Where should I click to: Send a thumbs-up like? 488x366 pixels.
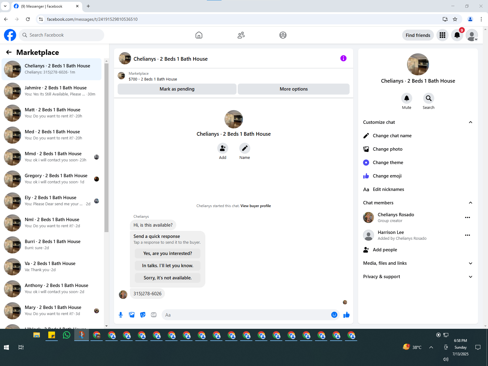(x=346, y=315)
